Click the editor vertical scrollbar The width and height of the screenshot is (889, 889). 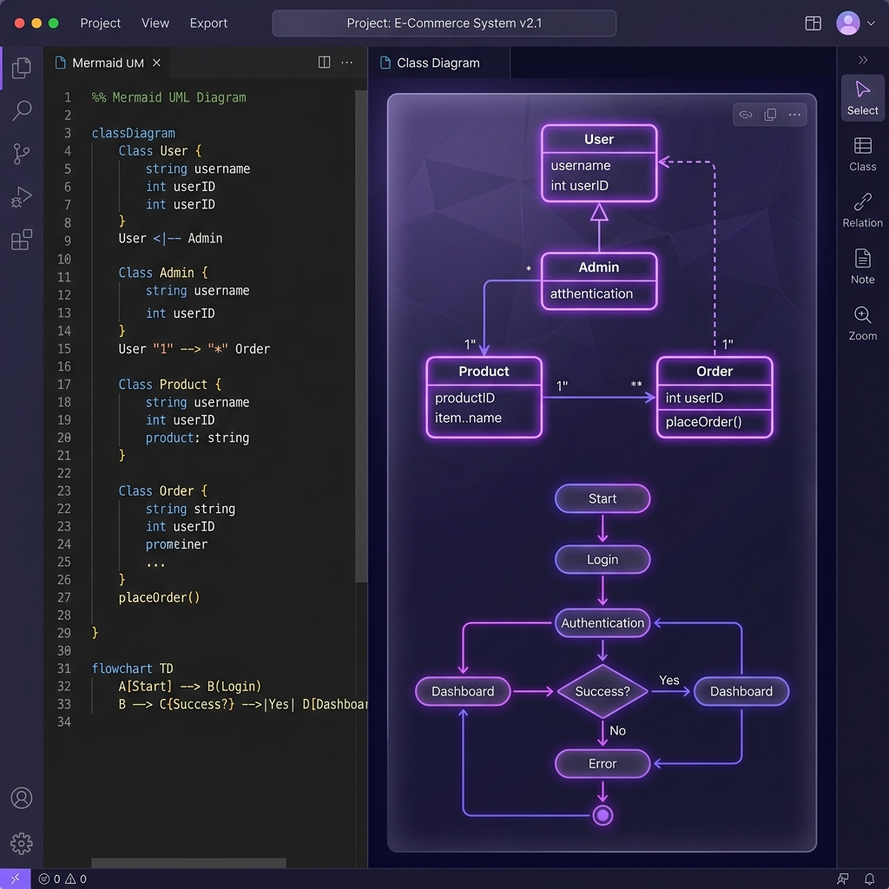(360, 336)
